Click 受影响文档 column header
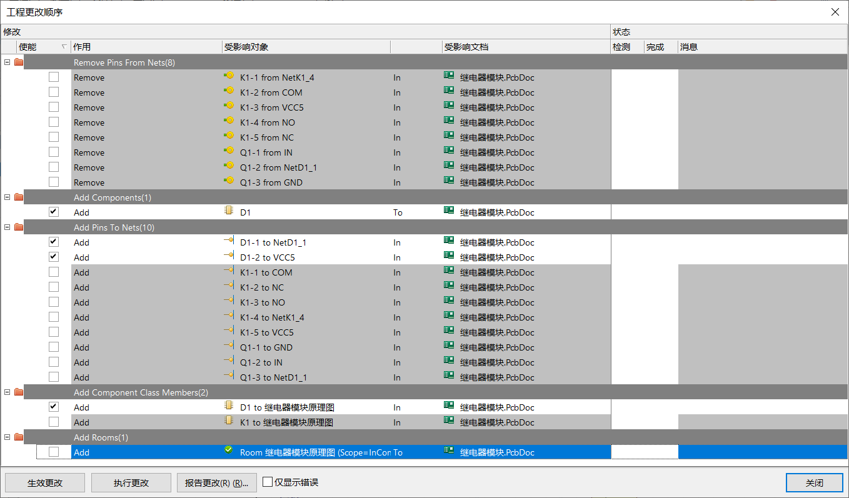 [x=526, y=47]
